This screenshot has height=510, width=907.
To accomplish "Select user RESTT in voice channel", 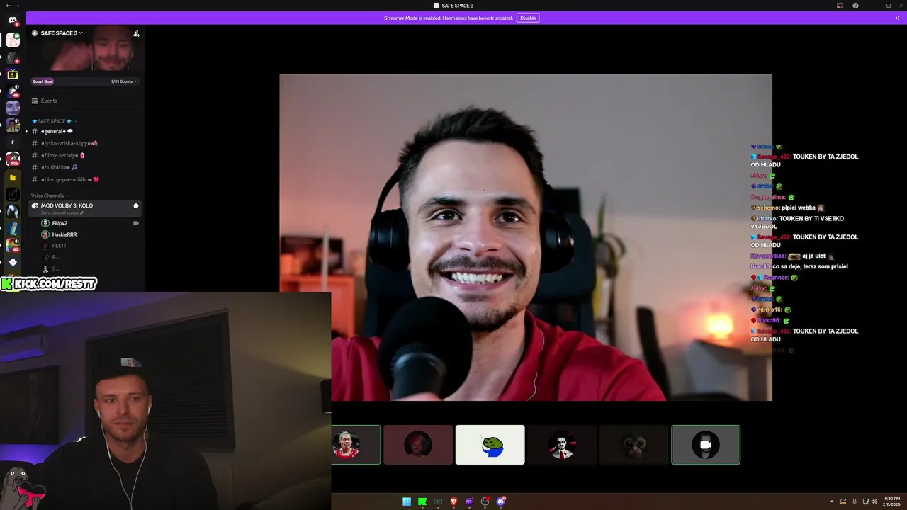I will point(60,246).
